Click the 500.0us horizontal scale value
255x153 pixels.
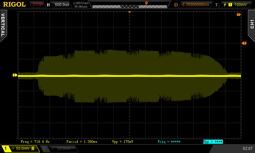point(62,5)
